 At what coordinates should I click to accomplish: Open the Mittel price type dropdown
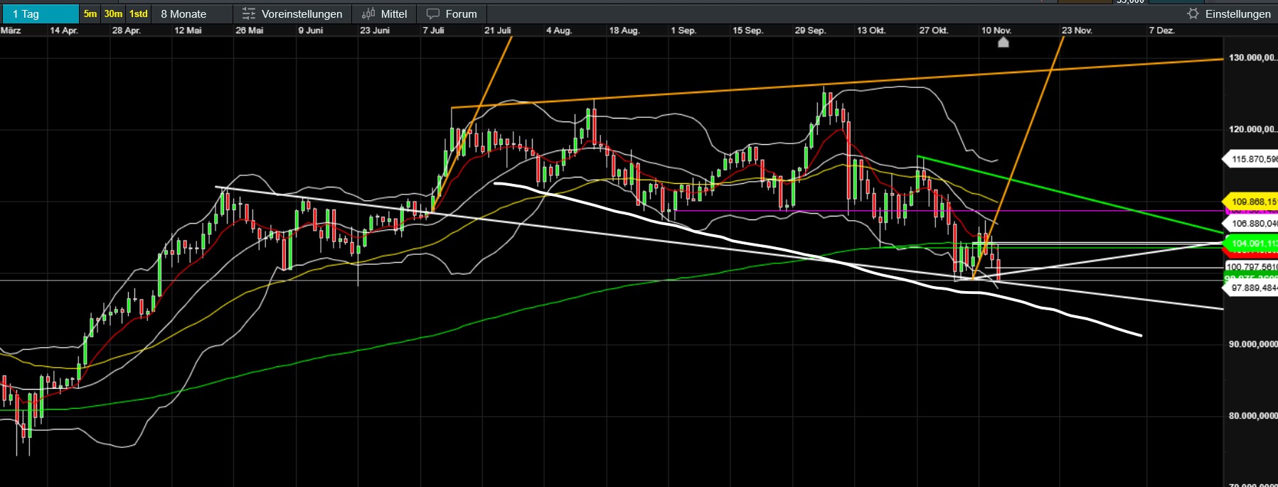point(393,14)
